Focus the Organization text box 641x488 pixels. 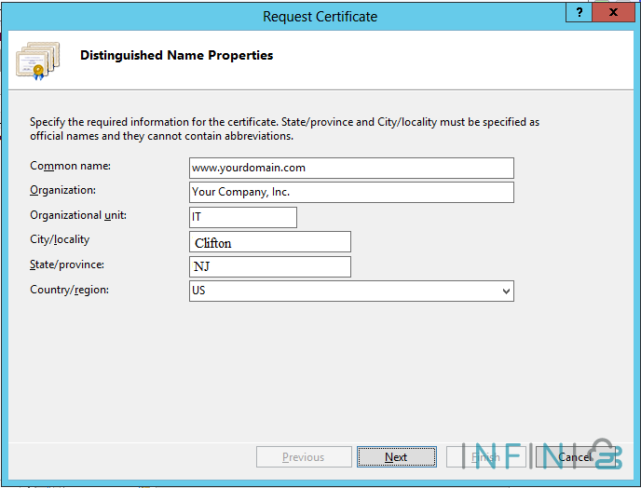click(x=350, y=192)
